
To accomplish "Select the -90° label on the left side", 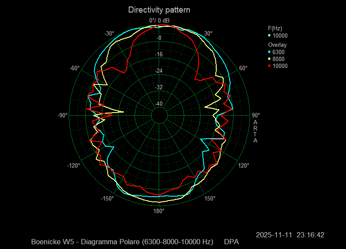I will [62, 115].
